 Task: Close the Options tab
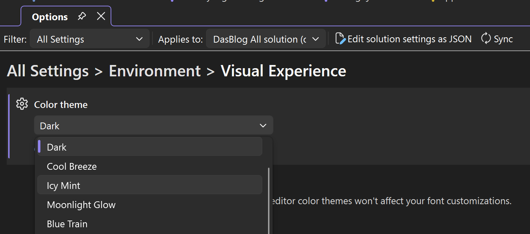pos(101,16)
